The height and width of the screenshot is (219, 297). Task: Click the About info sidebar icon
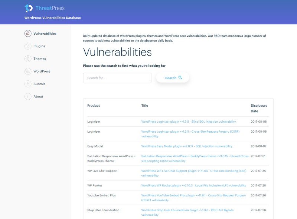point(28,96)
